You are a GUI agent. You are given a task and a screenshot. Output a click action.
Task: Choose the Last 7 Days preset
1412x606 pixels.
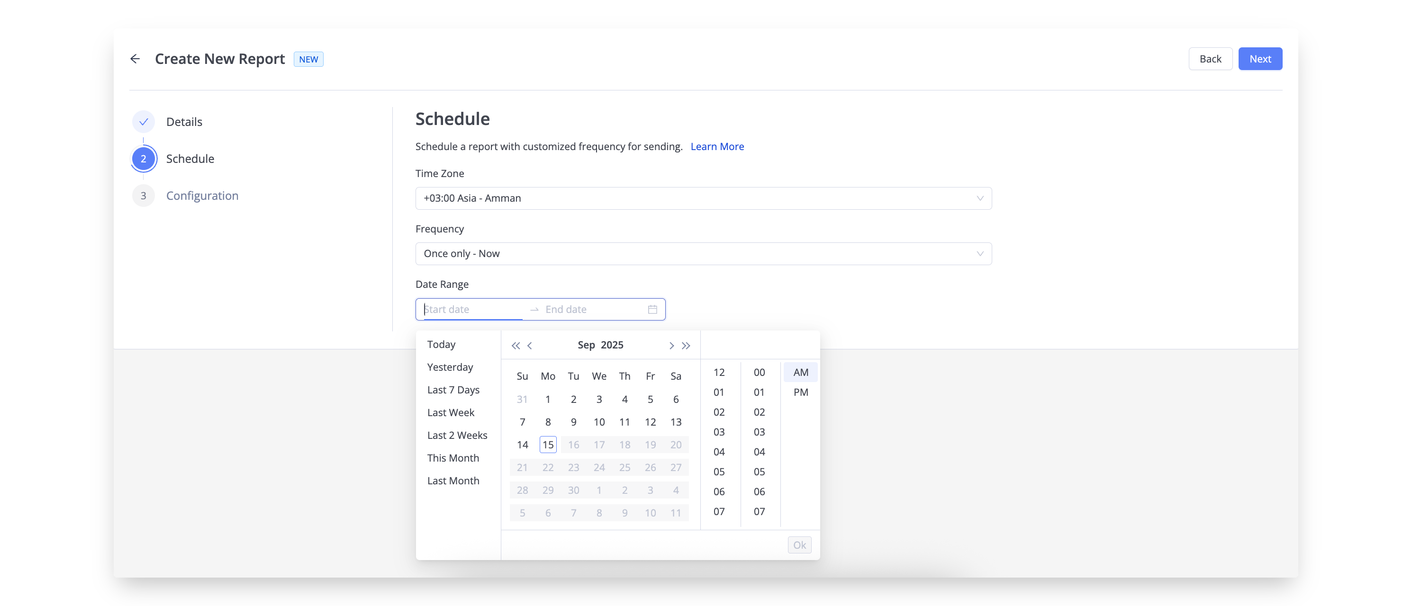coord(453,390)
